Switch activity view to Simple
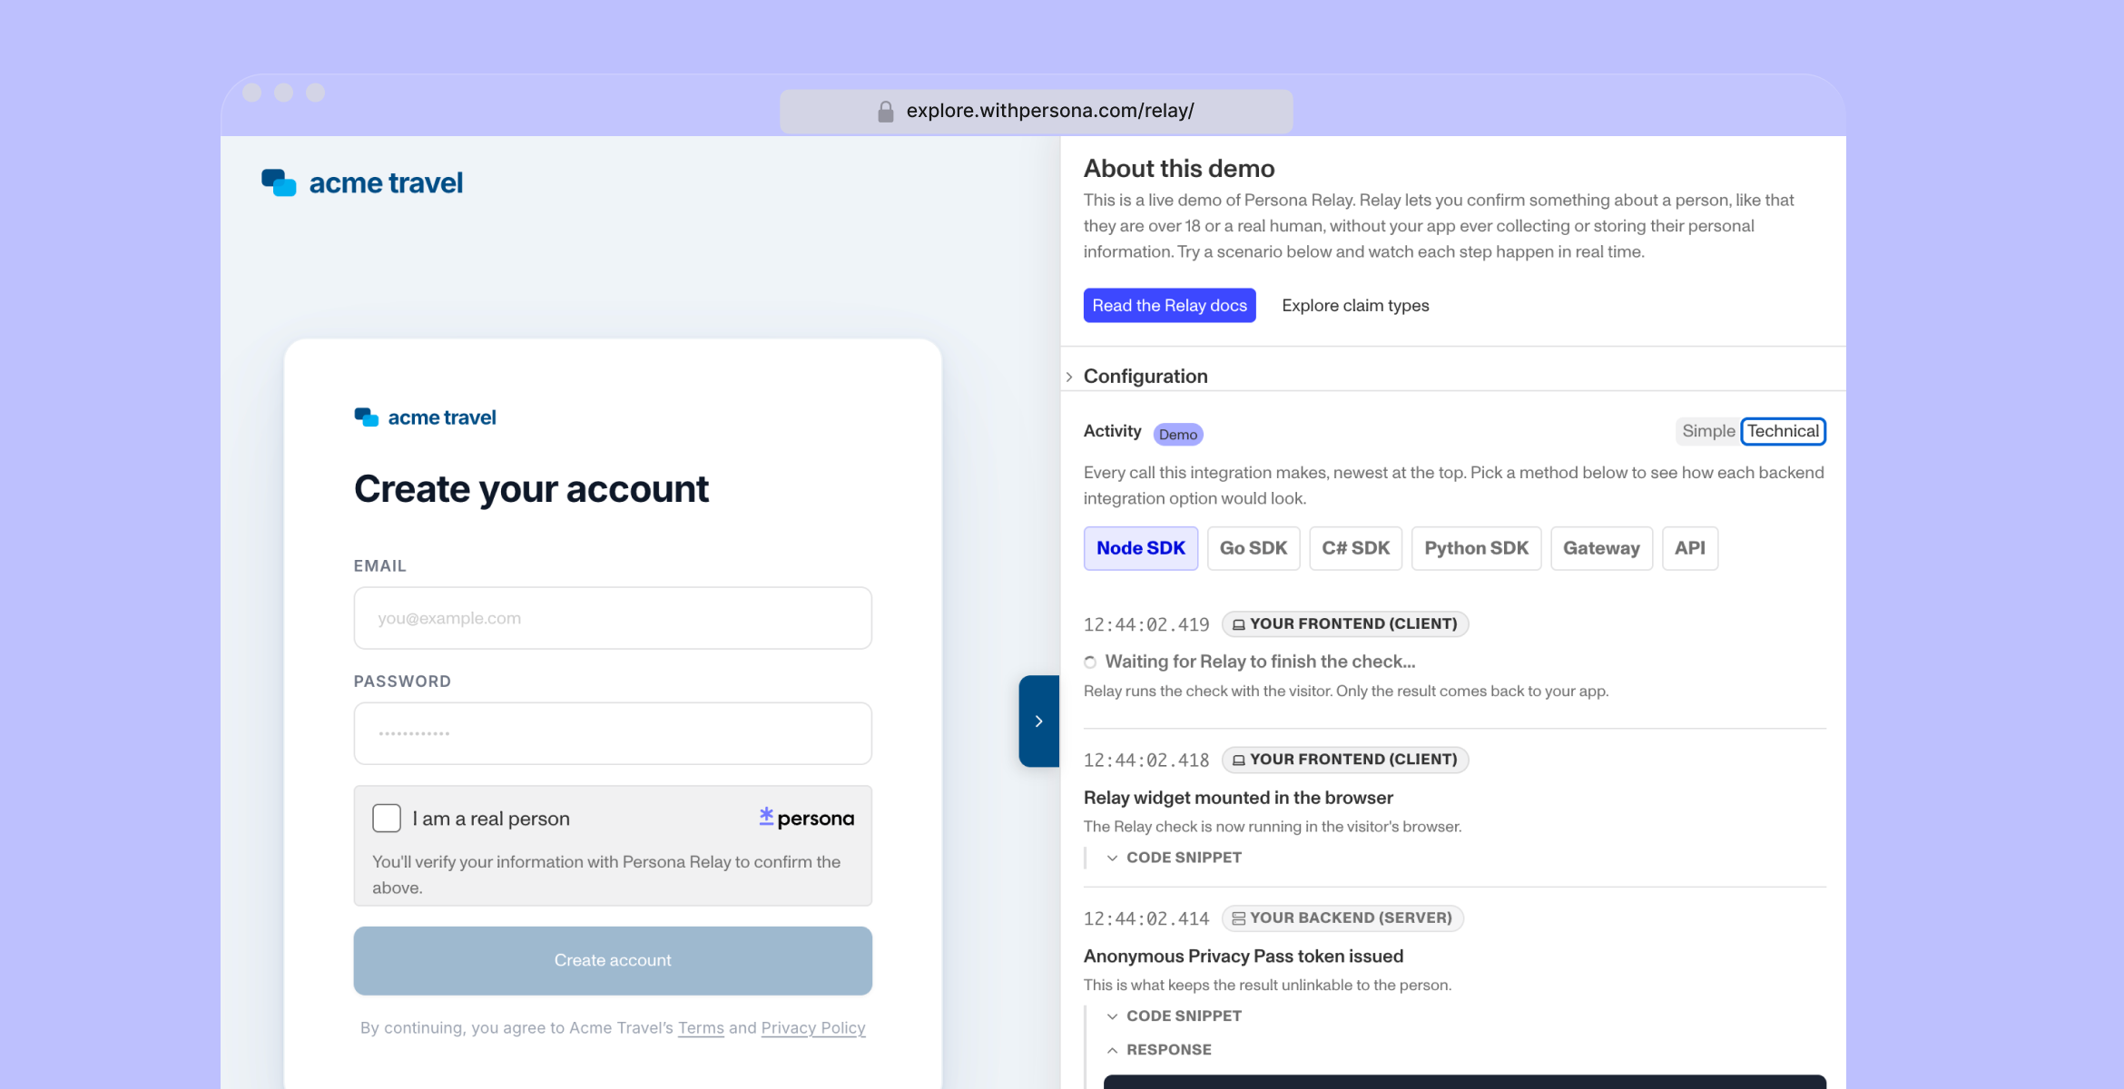The width and height of the screenshot is (2124, 1089). pos(1708,431)
